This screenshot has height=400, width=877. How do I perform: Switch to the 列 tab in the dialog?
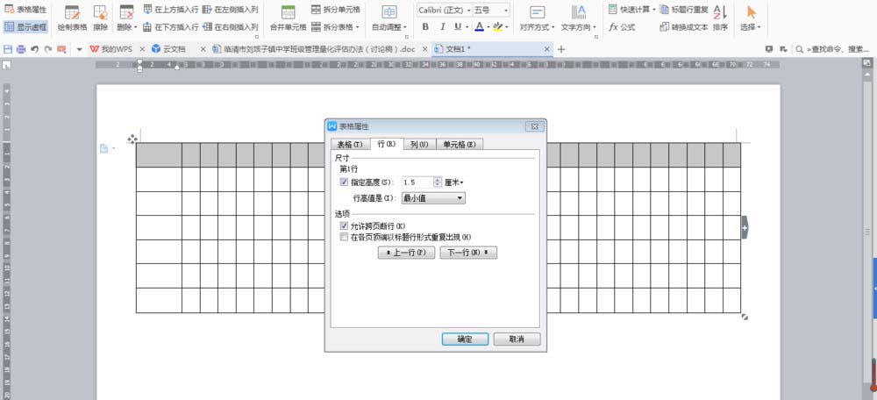tap(419, 145)
